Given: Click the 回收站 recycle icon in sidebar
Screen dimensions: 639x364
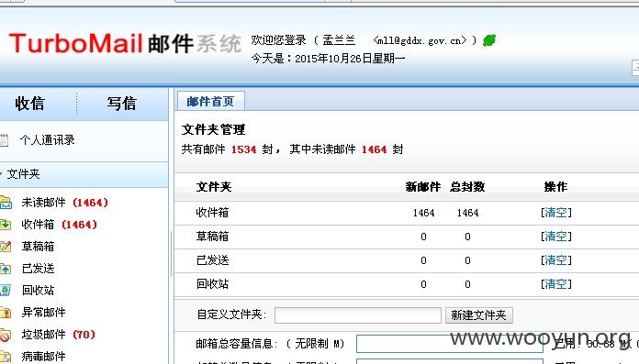Looking at the screenshot, I should pyautogui.click(x=6, y=291).
